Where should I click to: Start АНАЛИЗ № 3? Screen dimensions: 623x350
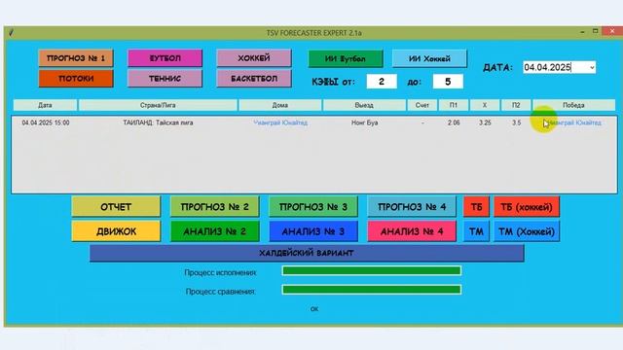[313, 231]
